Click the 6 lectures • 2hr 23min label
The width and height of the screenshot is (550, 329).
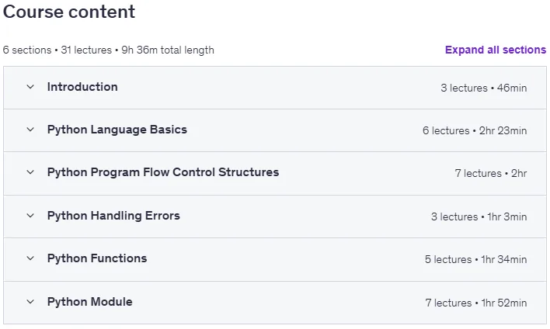[x=475, y=130]
